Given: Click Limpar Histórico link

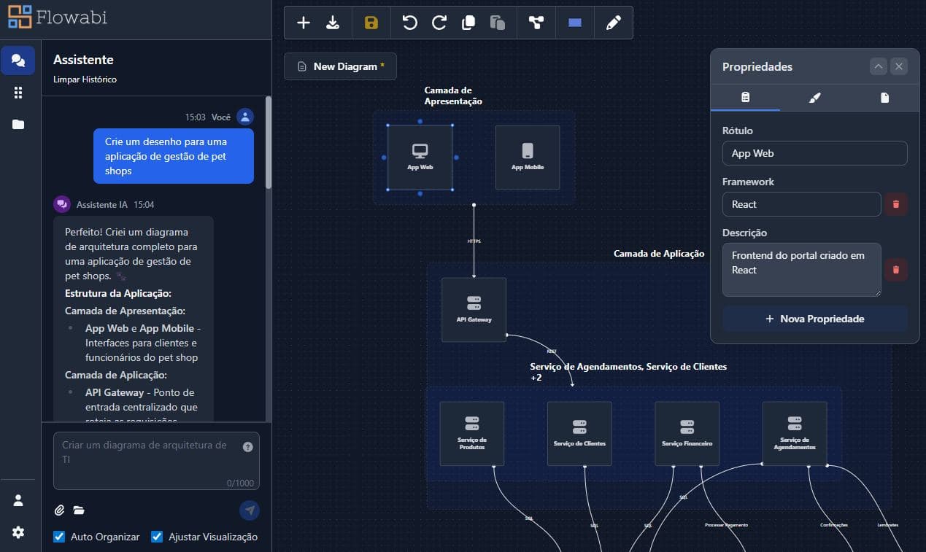Looking at the screenshot, I should tap(85, 79).
